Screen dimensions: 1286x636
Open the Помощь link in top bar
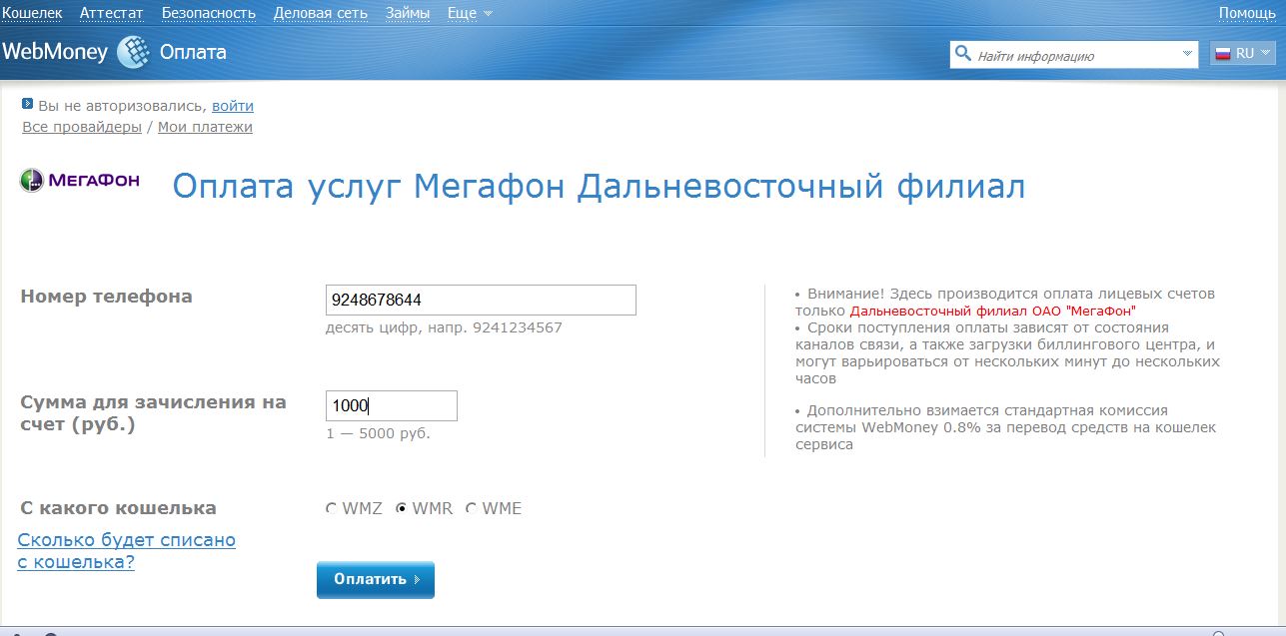click(x=1247, y=13)
